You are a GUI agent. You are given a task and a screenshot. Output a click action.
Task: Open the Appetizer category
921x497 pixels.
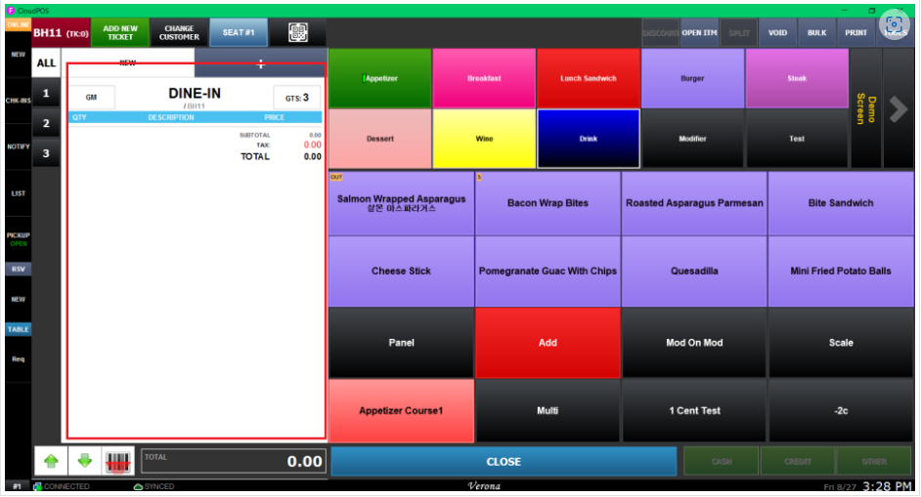click(380, 78)
